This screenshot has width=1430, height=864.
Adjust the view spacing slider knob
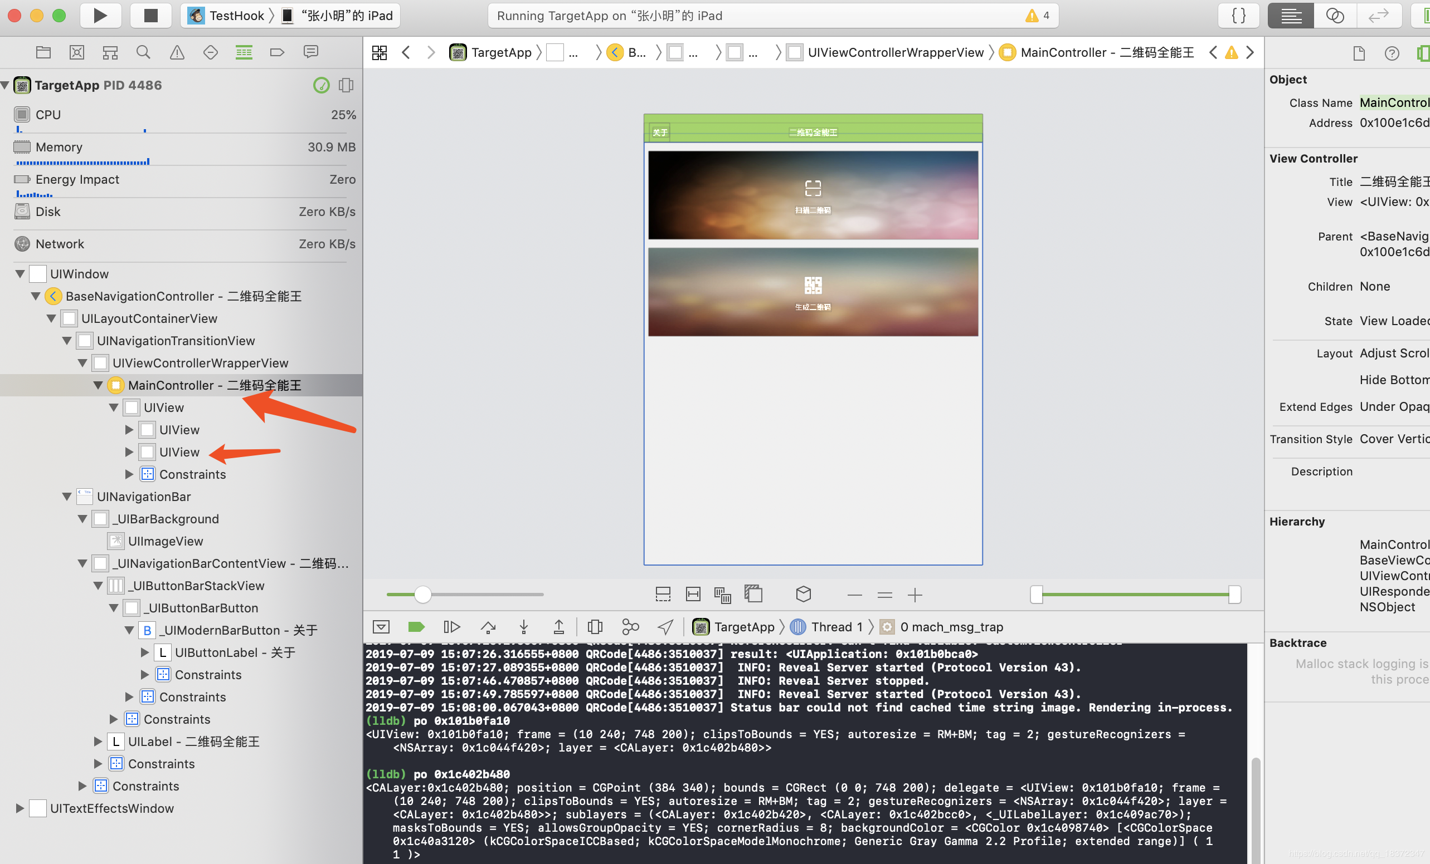pos(423,595)
